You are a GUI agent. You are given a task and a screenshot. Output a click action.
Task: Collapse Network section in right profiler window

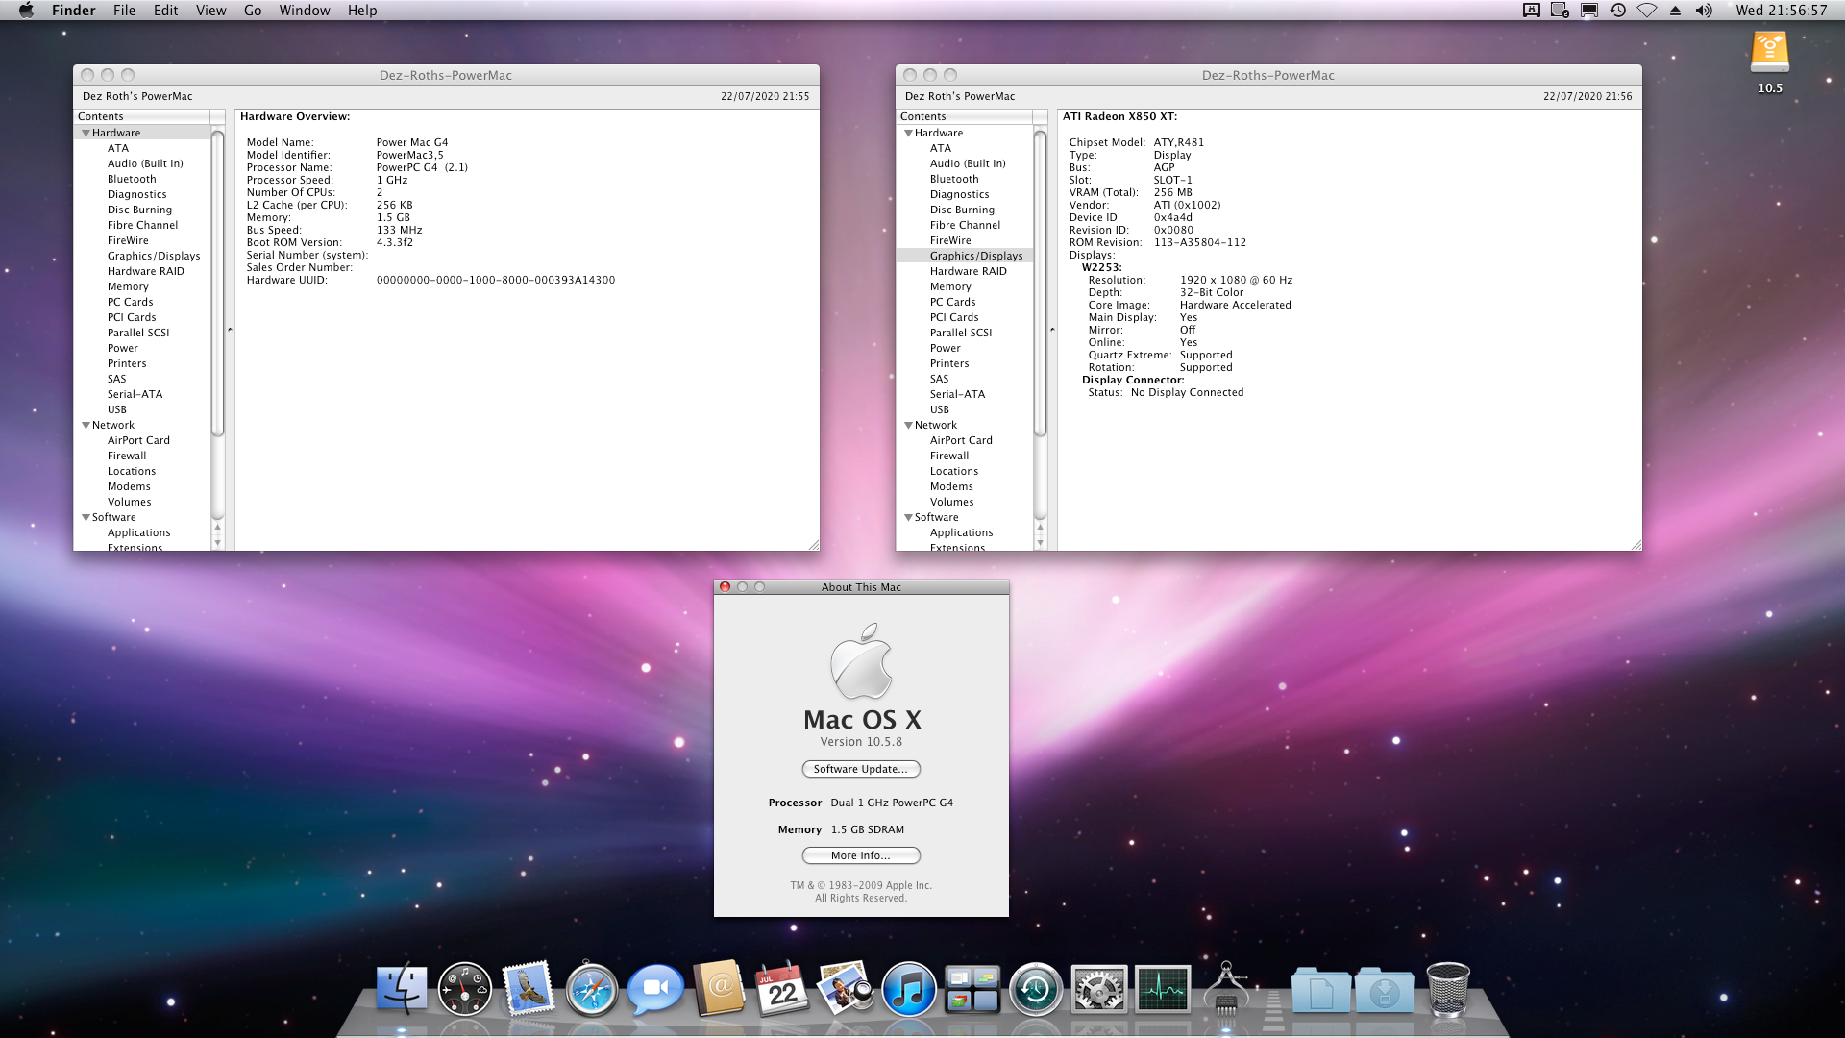tap(908, 426)
